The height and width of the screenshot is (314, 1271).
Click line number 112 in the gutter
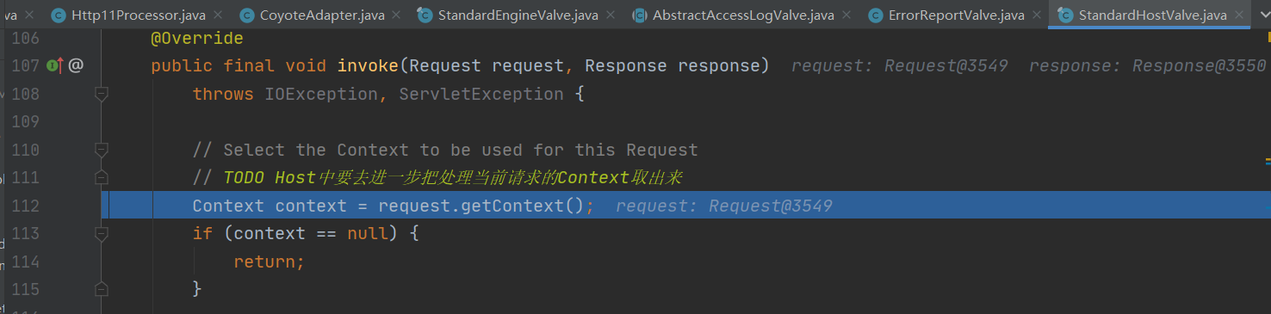(x=26, y=206)
